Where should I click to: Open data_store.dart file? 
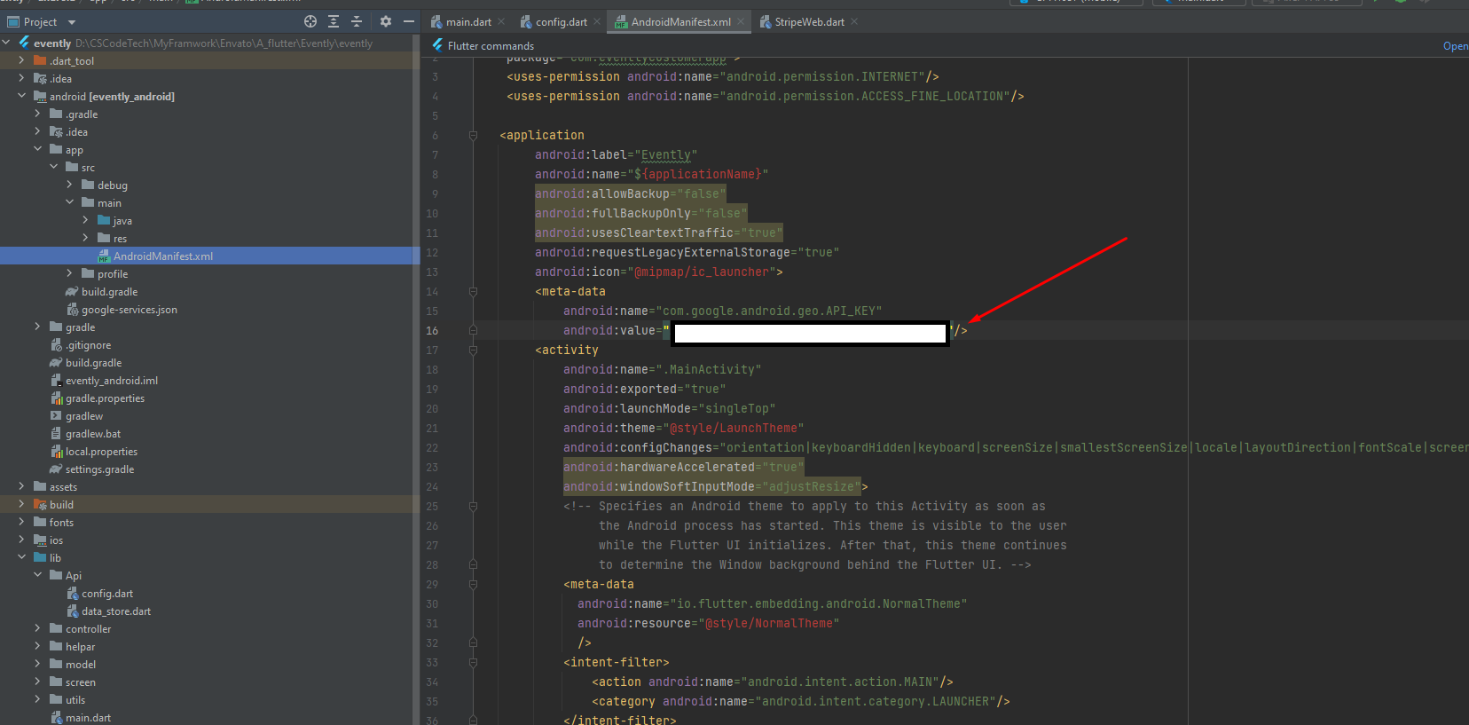tap(116, 611)
